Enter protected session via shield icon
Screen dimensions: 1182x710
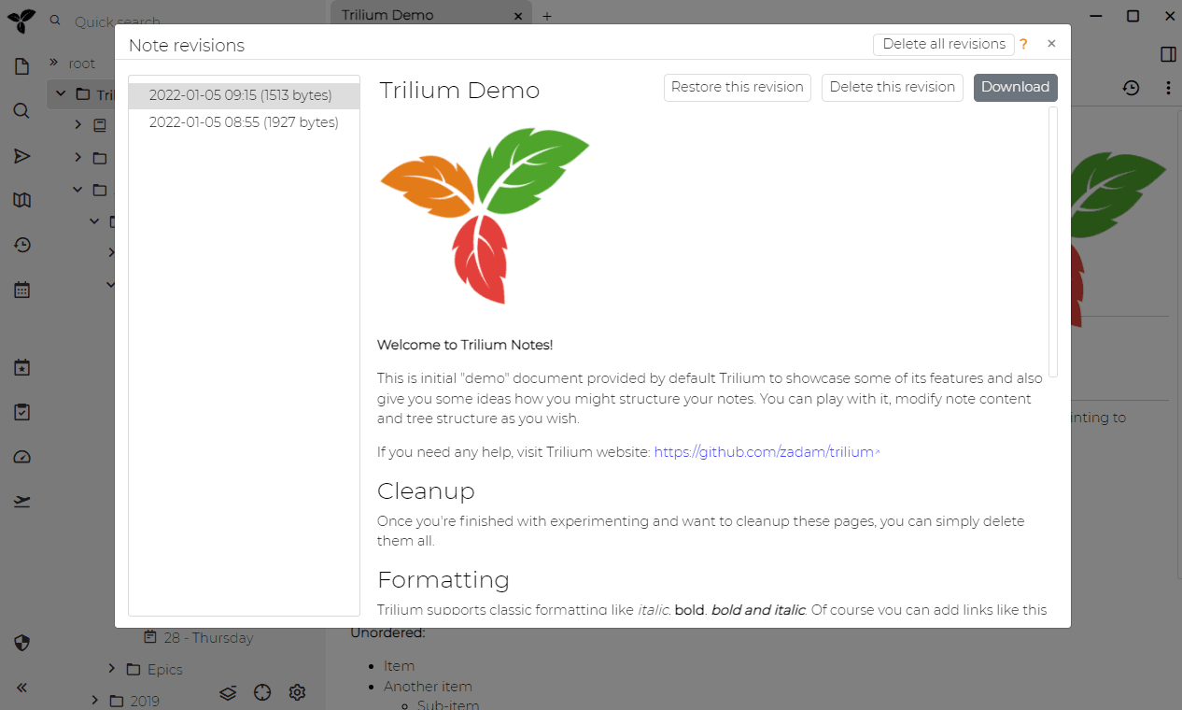21,643
